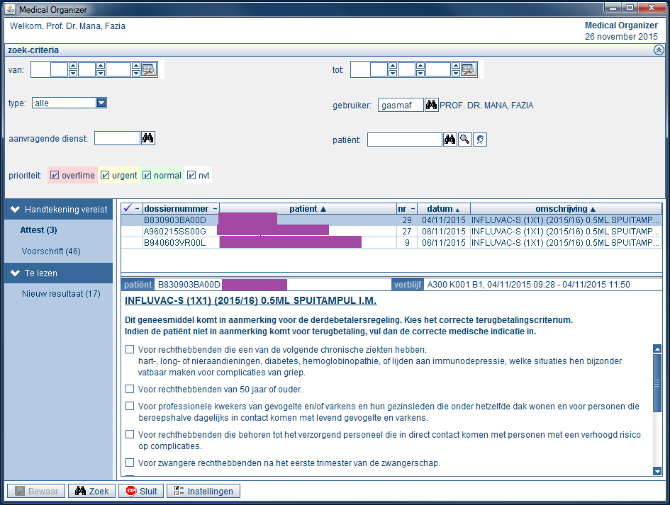Click binoculars search icon beside patiënt field
670x505 pixels.
[x=450, y=140]
